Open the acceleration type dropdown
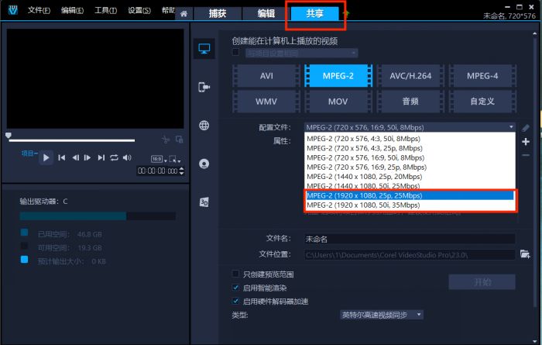The height and width of the screenshot is (345, 542). click(x=382, y=315)
